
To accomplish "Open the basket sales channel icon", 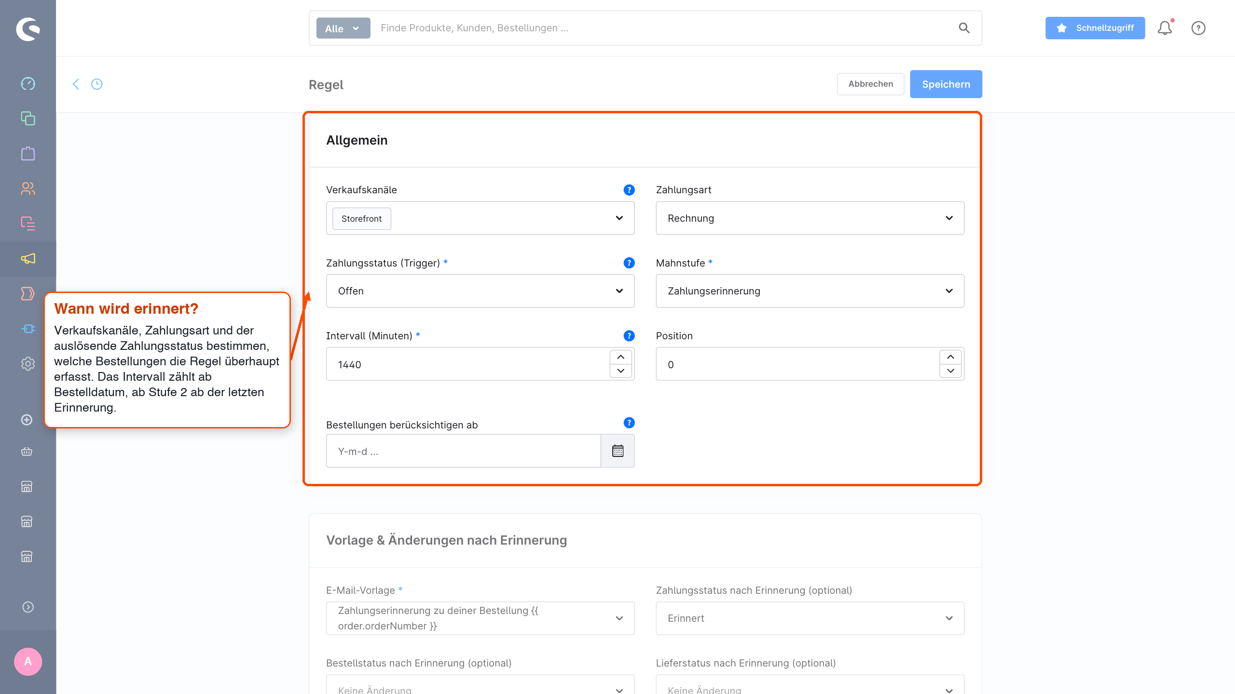I will point(27,452).
